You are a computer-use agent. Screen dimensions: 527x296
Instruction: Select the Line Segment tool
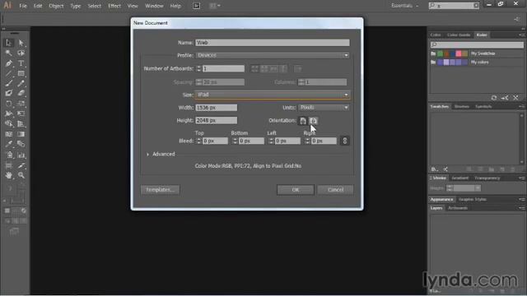tap(9, 73)
